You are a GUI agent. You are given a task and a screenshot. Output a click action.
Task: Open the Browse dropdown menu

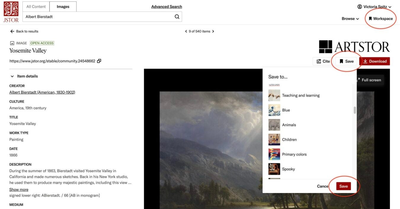click(x=350, y=18)
